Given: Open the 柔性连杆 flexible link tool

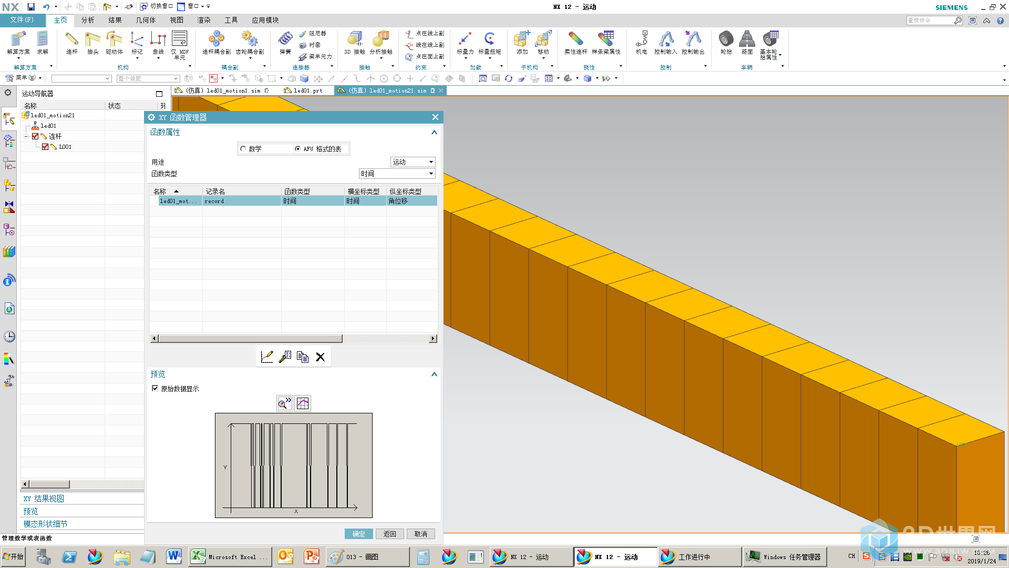Looking at the screenshot, I should click(575, 42).
